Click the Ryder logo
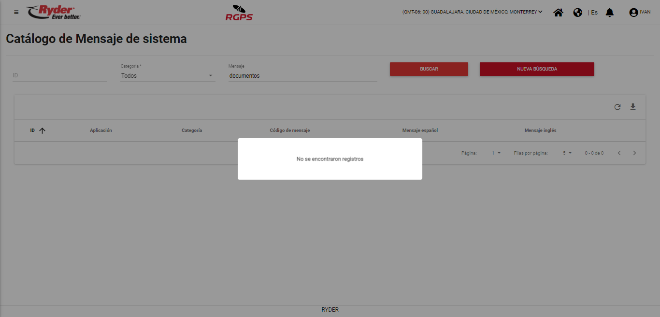This screenshot has width=660, height=317. (x=54, y=12)
